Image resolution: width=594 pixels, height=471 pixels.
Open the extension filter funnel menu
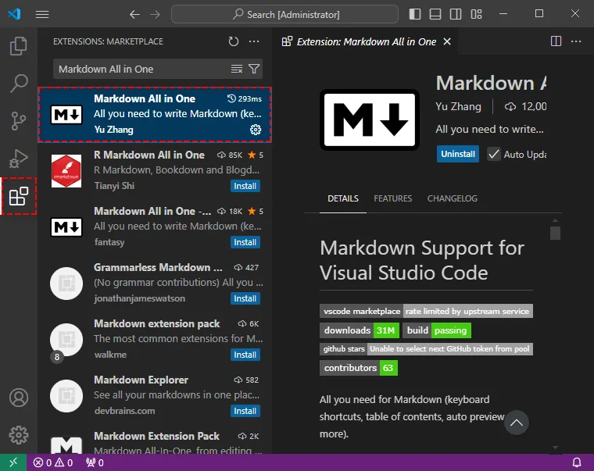click(x=254, y=69)
